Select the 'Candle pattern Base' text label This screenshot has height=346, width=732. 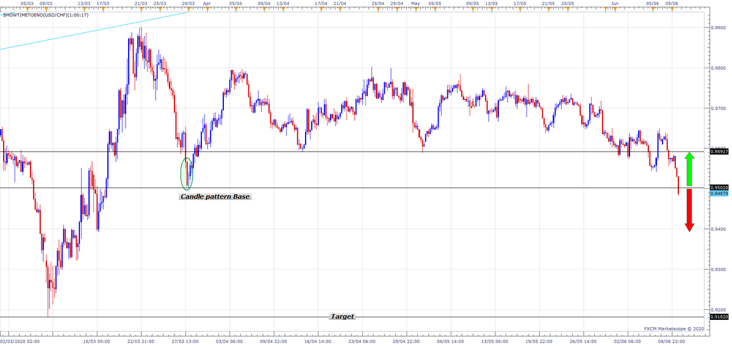(215, 197)
